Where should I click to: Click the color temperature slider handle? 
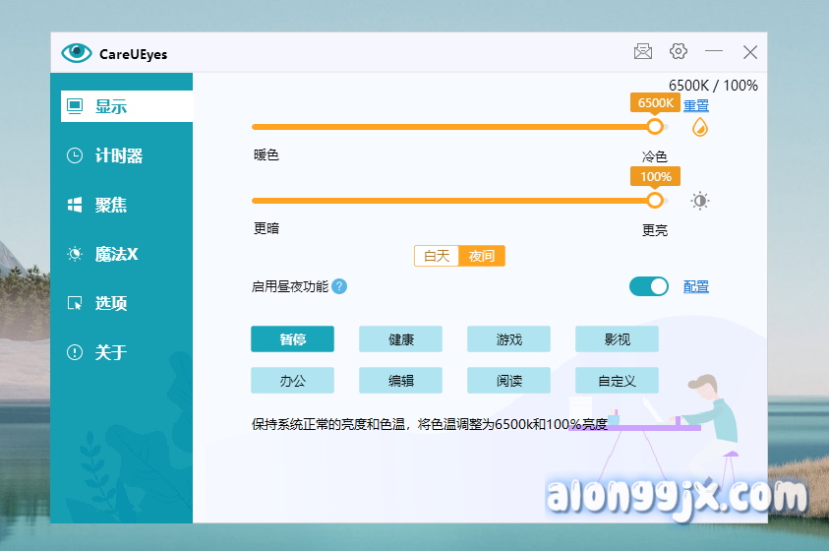point(655,127)
